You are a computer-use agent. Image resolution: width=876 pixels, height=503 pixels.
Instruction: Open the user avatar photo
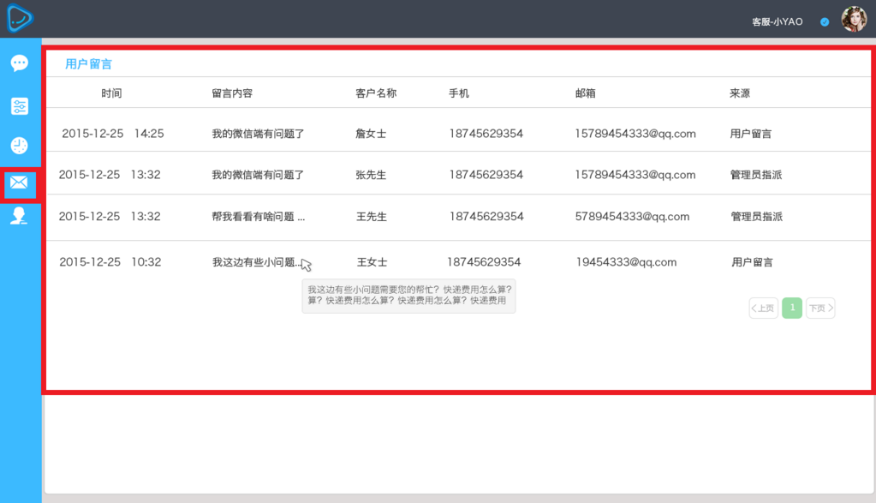[x=853, y=20]
